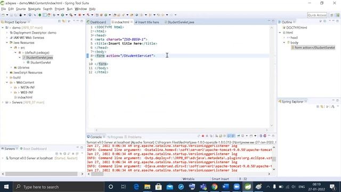Viewport: 341px width, 192px height.
Task: Collapse the demo project node
Action: coord(3,28)
